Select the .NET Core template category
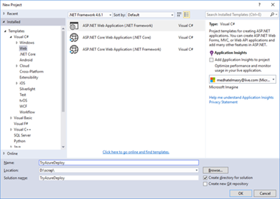Image resolution: width=280 pixels, height=199 pixels. (x=27, y=54)
